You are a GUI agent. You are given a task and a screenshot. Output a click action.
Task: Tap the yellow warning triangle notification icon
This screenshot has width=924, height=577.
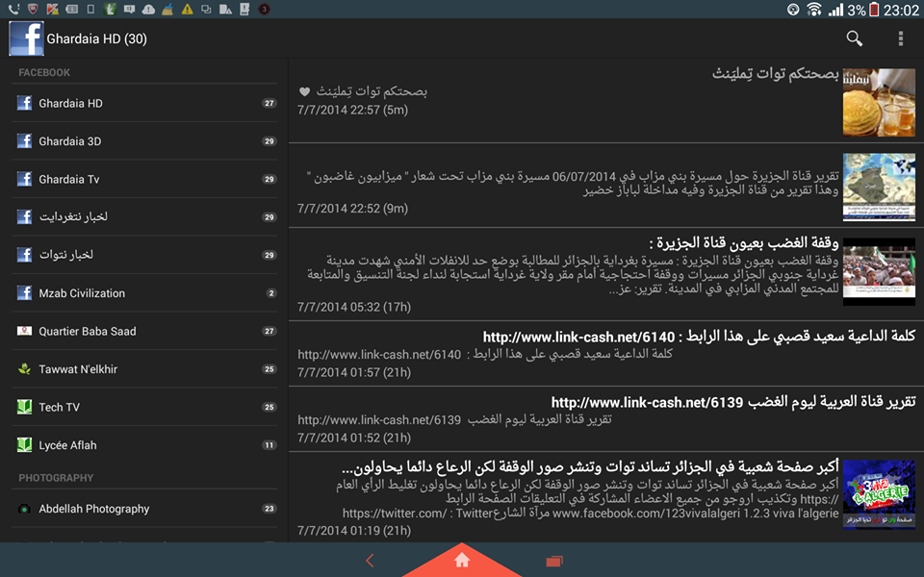pos(188,10)
